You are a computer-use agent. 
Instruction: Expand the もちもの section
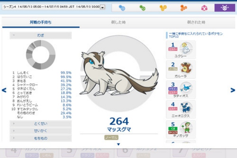41,138
